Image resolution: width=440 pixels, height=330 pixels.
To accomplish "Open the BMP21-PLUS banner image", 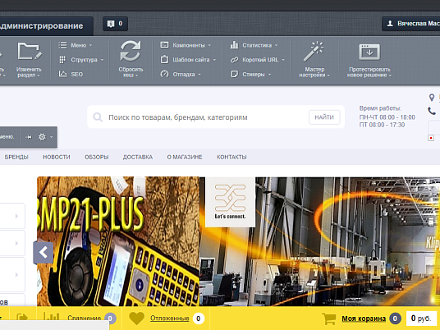I will click(118, 241).
